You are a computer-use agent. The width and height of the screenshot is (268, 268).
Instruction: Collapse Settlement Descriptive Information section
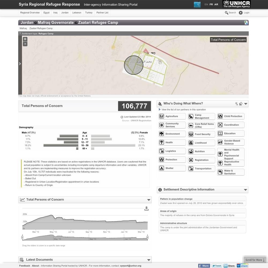[x=245, y=190]
